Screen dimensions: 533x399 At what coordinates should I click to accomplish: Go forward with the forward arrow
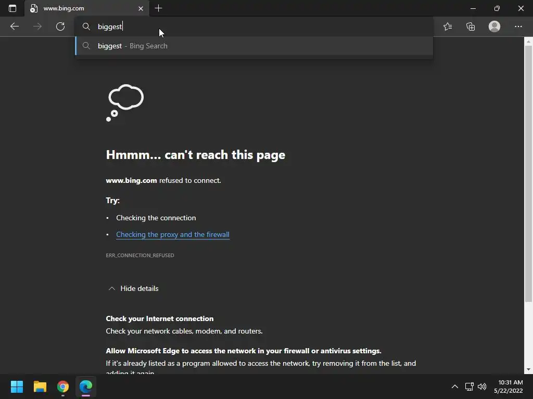[37, 26]
